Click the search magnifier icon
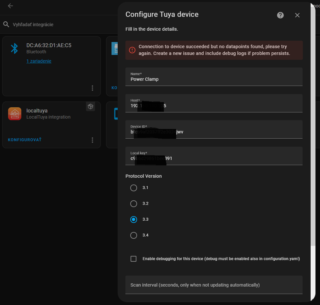This screenshot has width=320, height=305. 6,25
